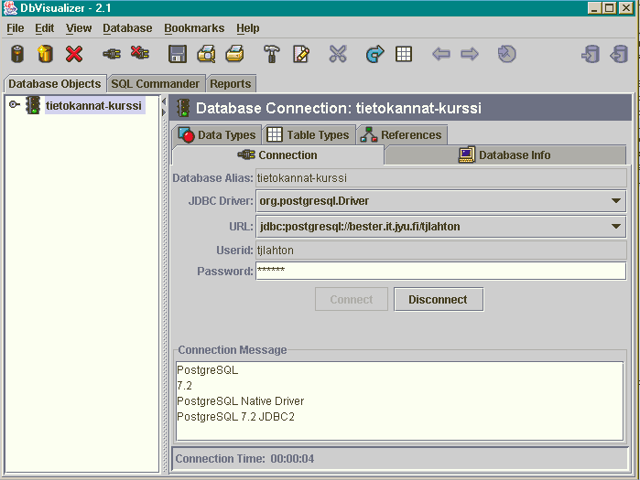The image size is (640, 480).
Task: Click the forward arrow toolbar icon
Action: (470, 54)
